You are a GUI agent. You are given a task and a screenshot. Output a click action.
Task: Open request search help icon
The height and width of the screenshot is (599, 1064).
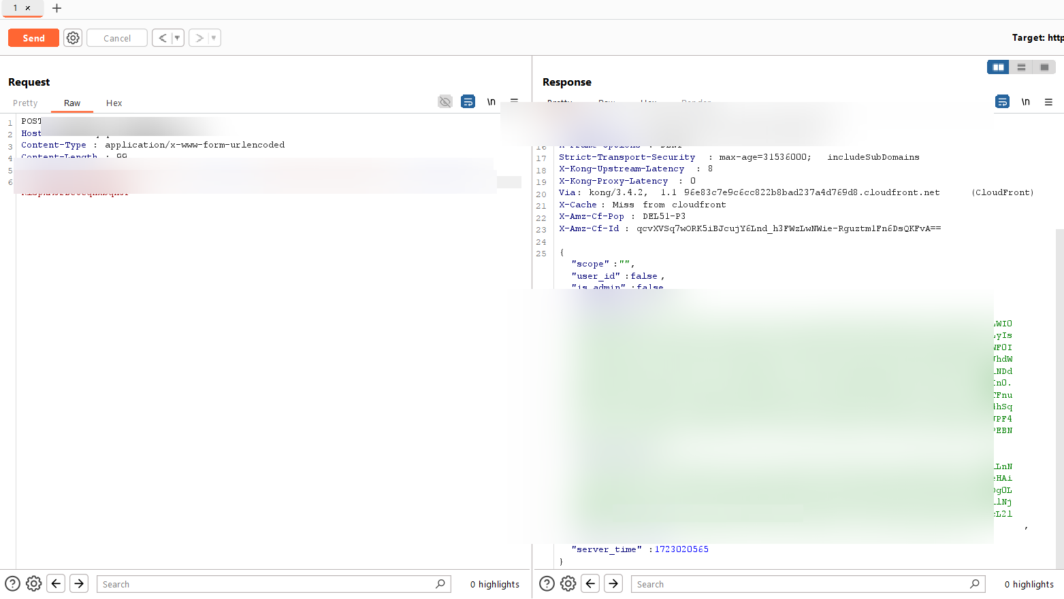[13, 583]
